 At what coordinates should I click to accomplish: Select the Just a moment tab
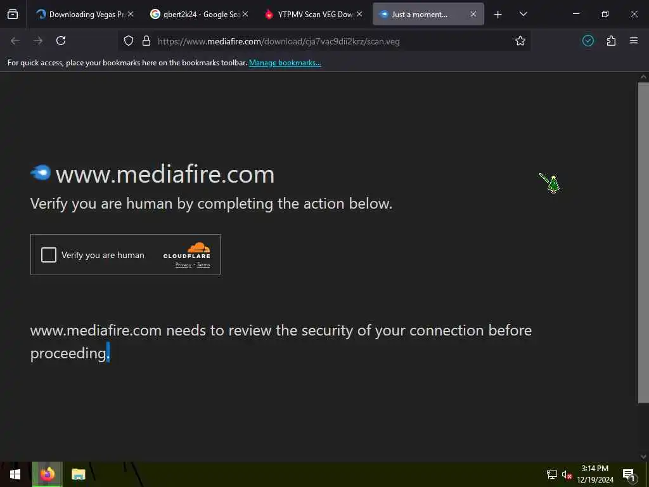tap(428, 14)
